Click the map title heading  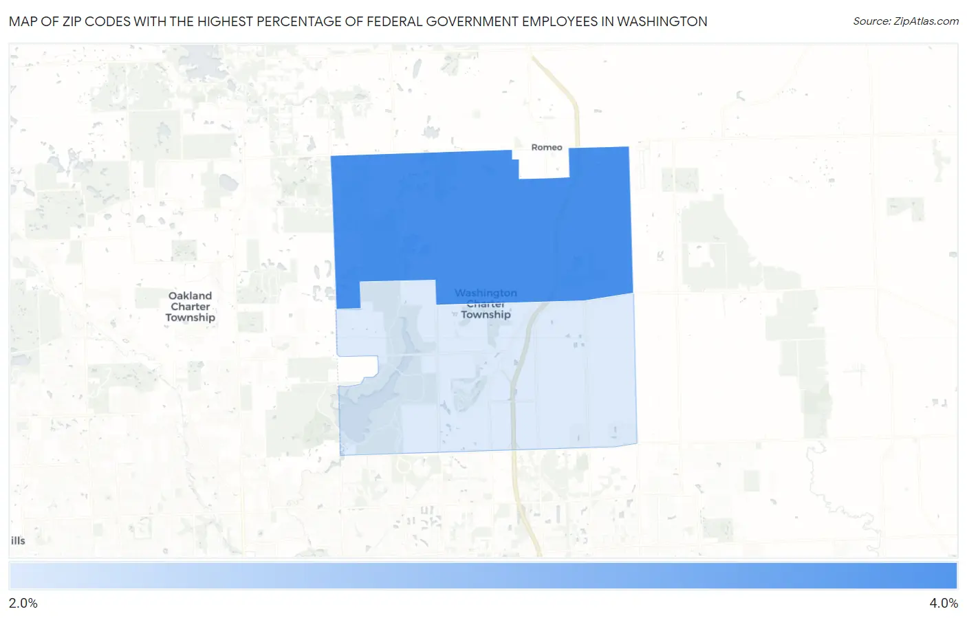pos(358,21)
